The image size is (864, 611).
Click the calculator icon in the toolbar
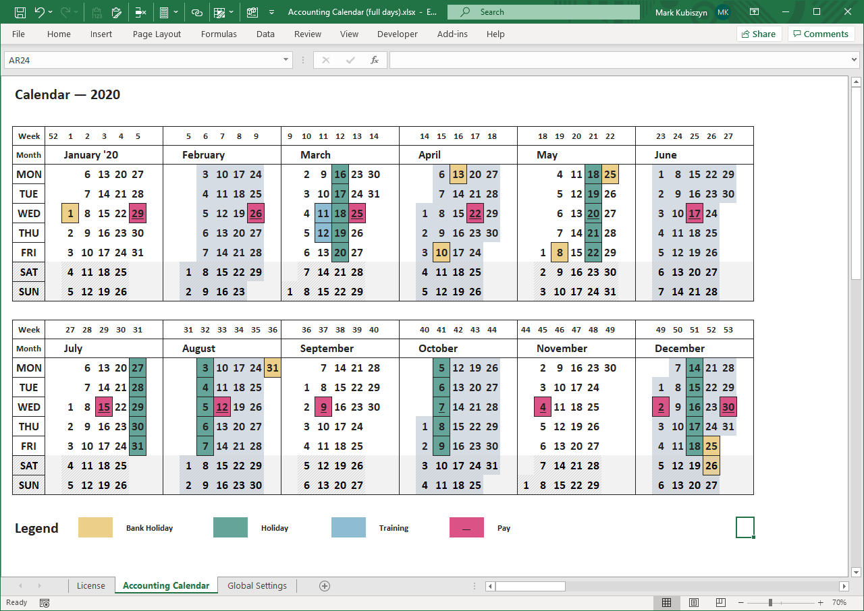[163, 12]
